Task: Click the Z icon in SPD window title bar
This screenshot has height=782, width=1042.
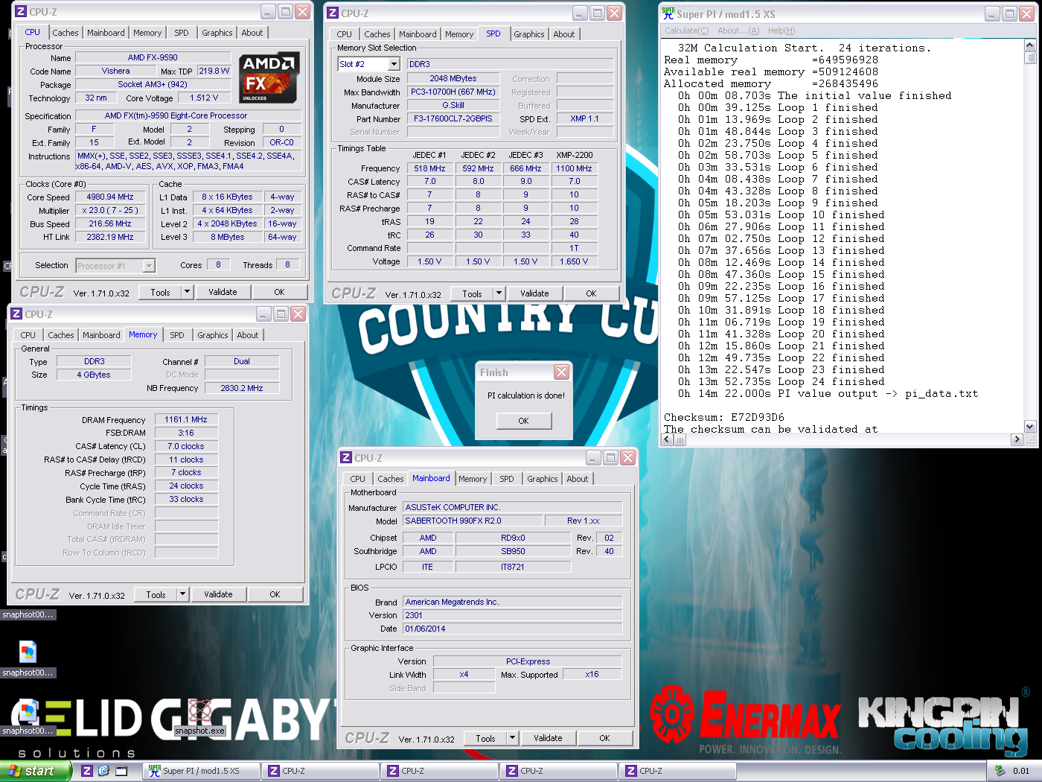Action: click(333, 13)
